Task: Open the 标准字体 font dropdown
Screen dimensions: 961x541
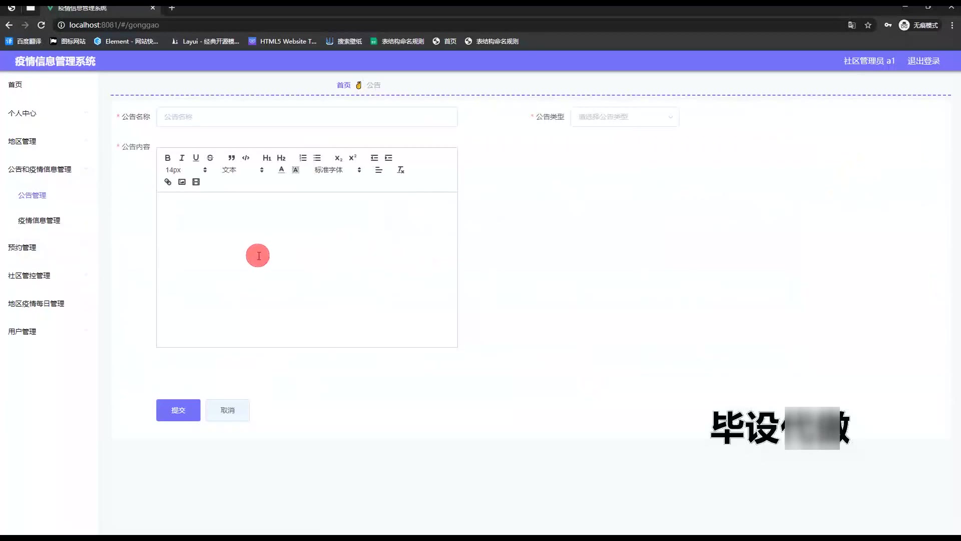Action: point(337,170)
